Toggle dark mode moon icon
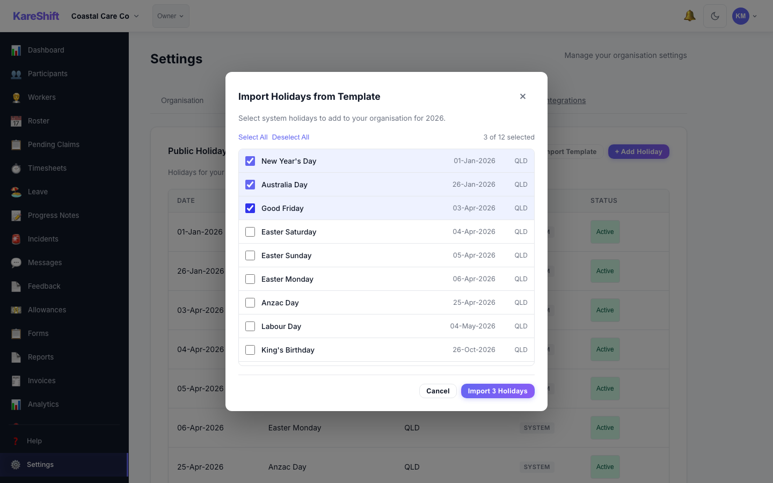This screenshot has height=483, width=773. point(715,16)
